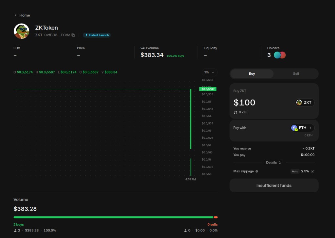Click the 2 buys label

tap(19, 224)
